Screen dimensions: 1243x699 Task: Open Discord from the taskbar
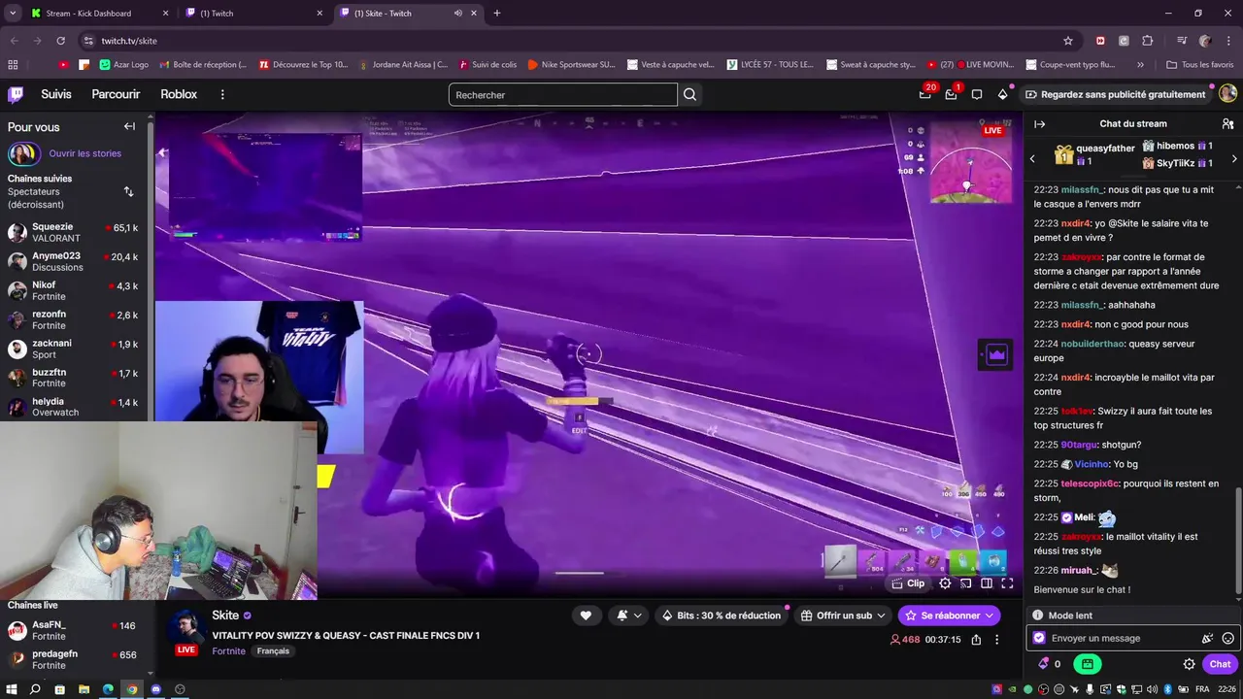coord(155,689)
